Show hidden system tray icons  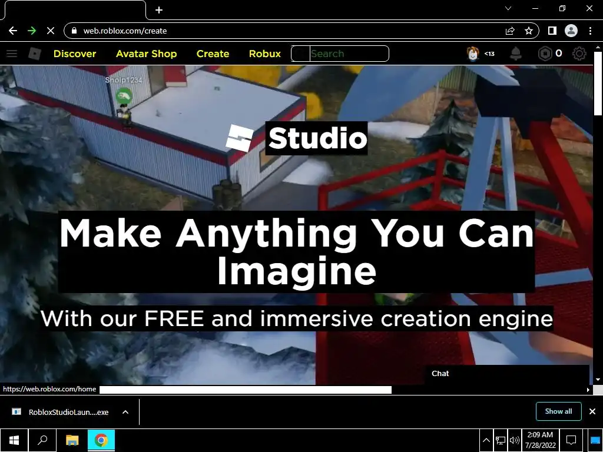coord(486,440)
